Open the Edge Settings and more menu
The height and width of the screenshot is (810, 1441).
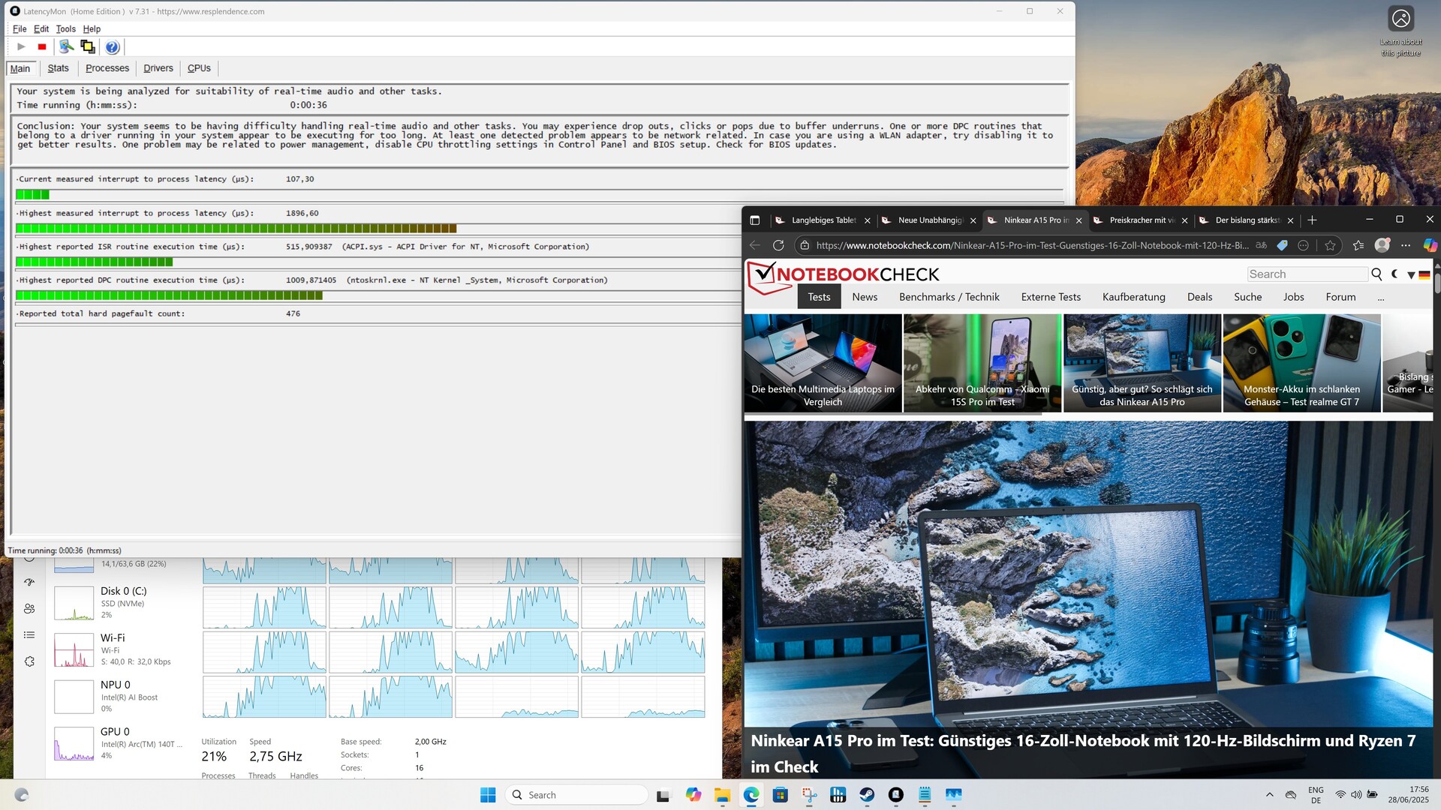click(1406, 245)
